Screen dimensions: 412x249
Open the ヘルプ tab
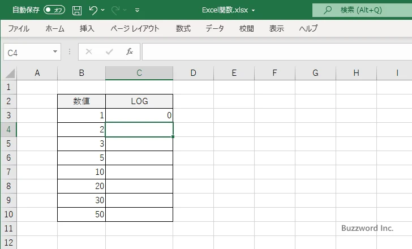coord(308,28)
